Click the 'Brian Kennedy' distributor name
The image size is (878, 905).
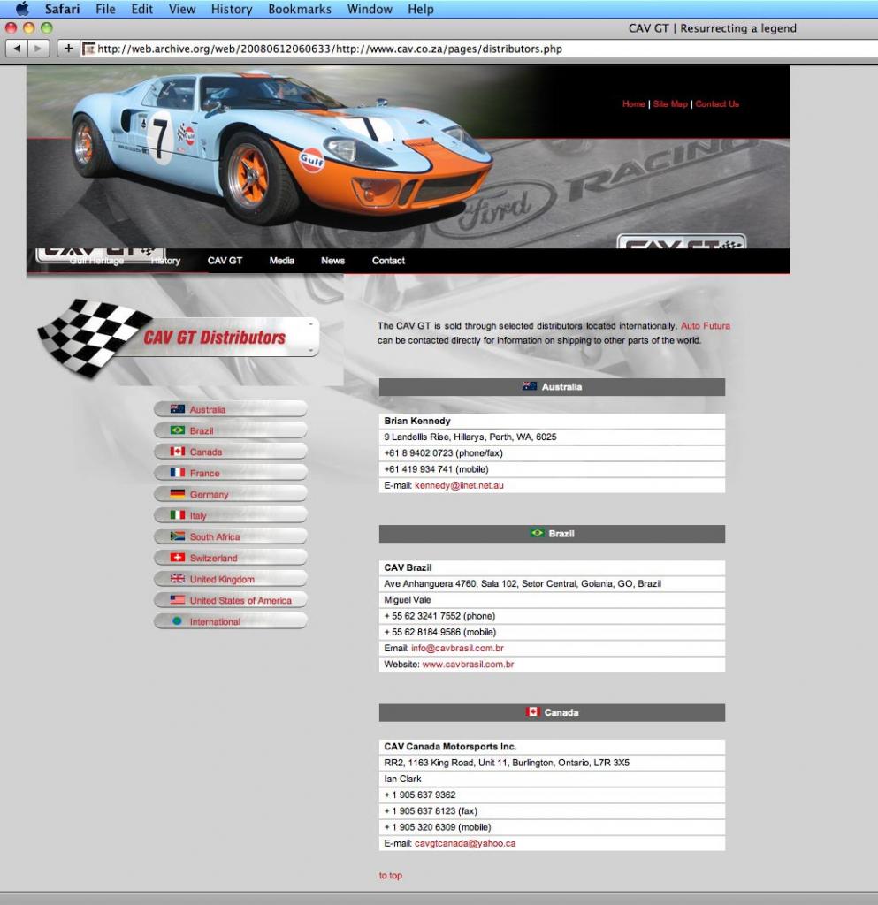point(416,421)
